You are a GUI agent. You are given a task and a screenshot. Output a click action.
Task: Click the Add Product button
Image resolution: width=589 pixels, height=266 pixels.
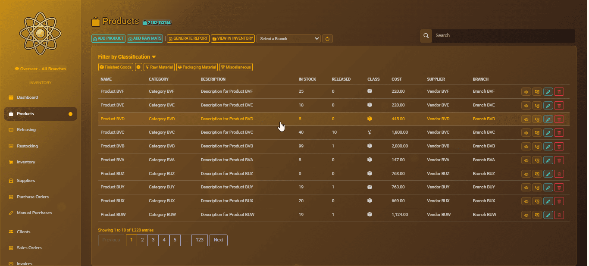tap(108, 38)
